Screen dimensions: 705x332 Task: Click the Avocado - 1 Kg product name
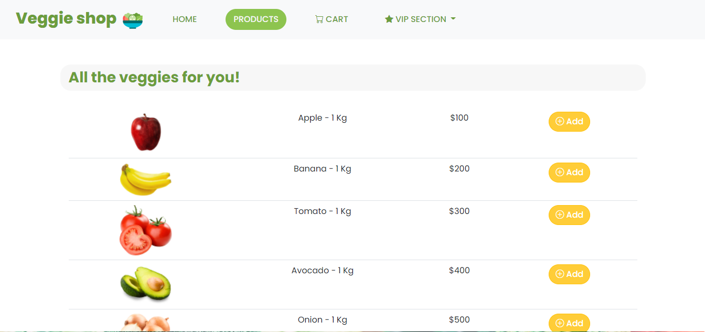coord(322,271)
